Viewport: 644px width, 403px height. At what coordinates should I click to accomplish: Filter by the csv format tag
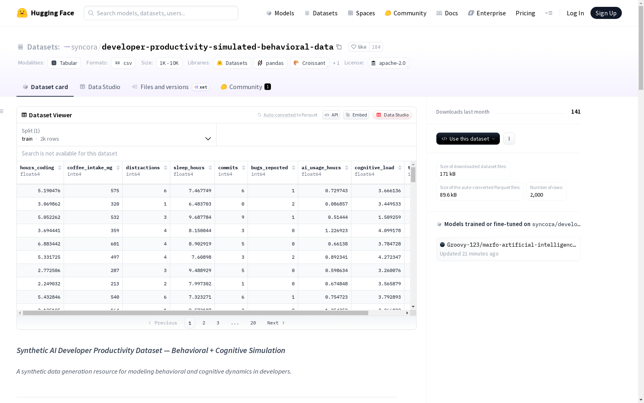(124, 63)
